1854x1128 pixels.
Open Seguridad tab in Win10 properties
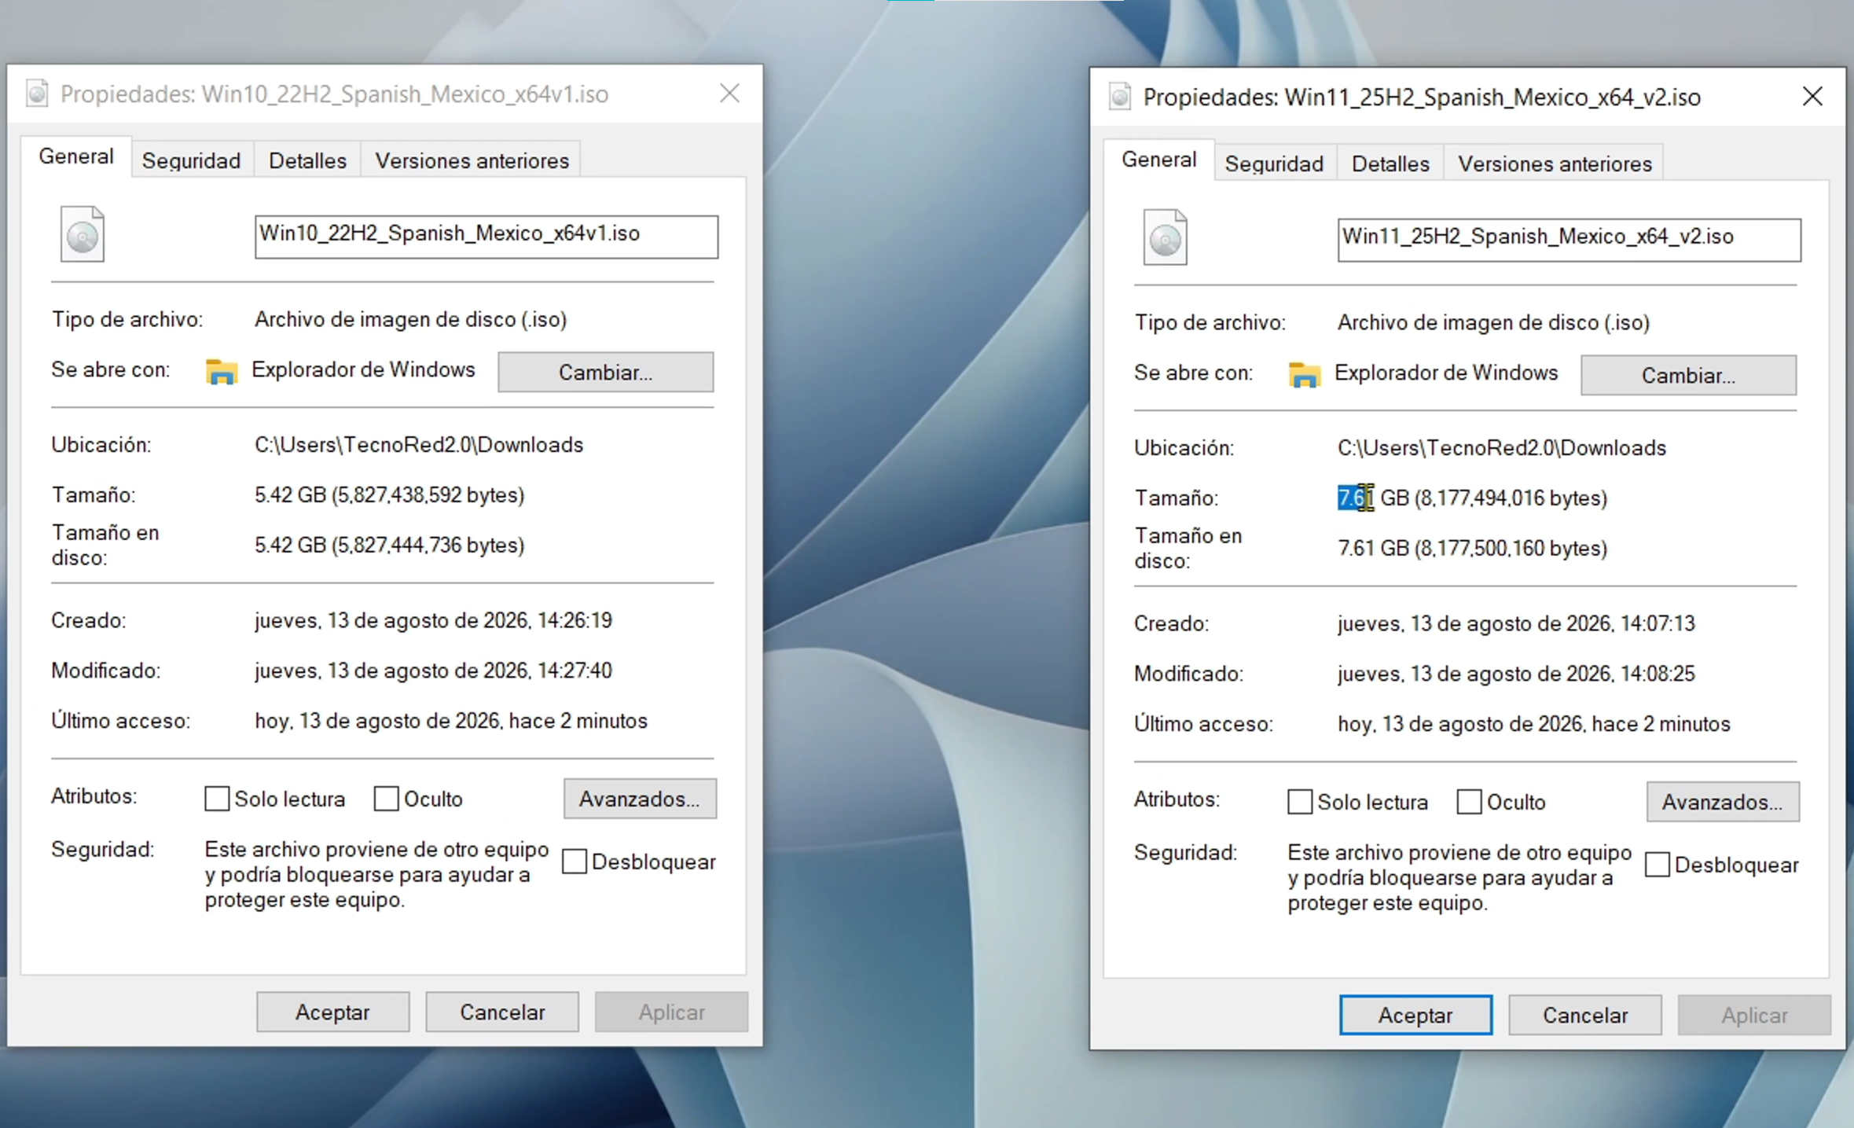[191, 160]
